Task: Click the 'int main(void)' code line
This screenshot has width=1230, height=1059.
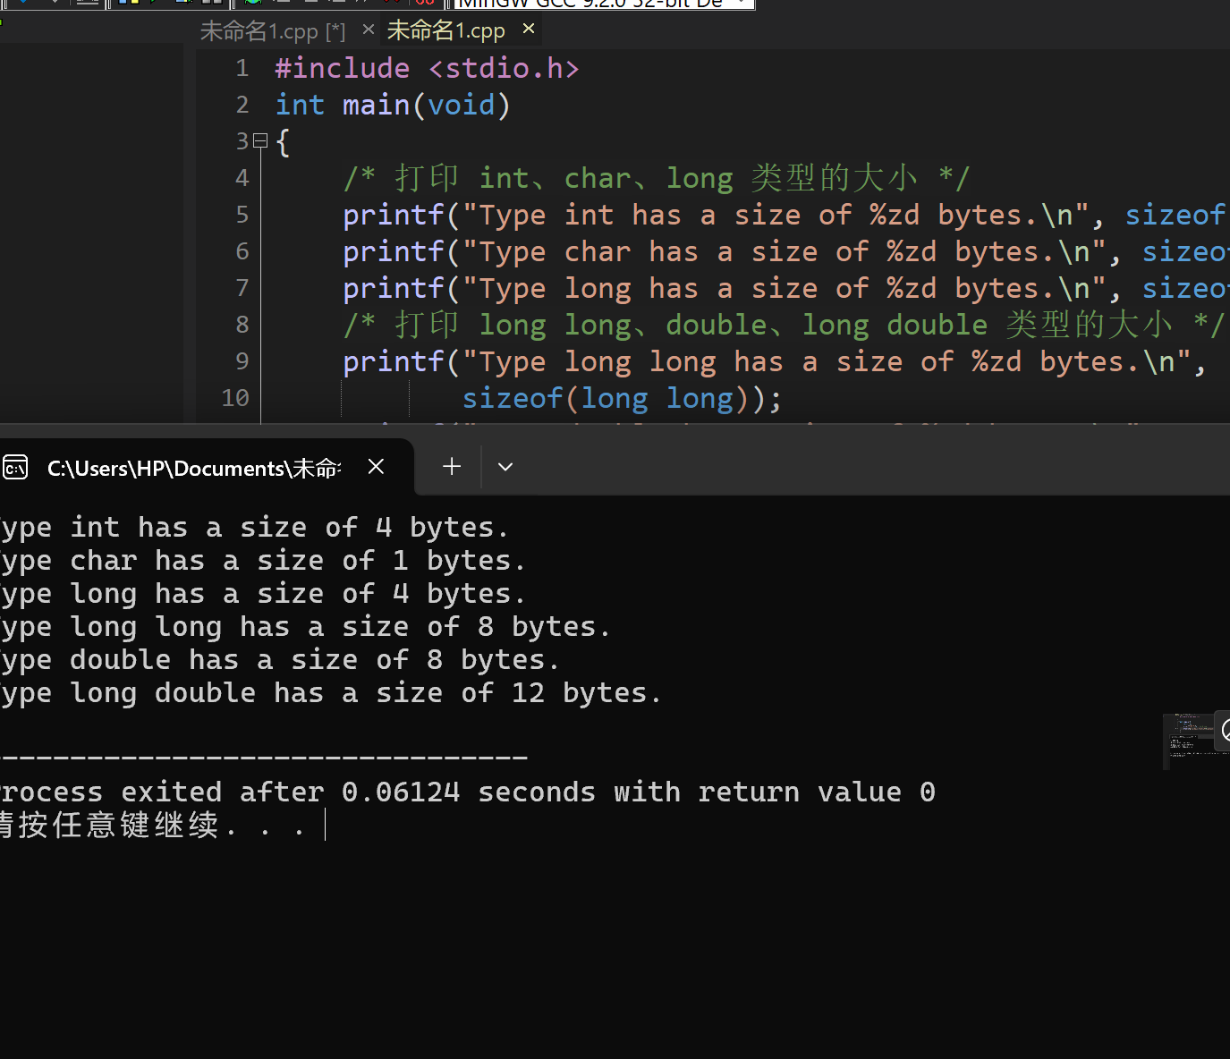Action: point(393,106)
